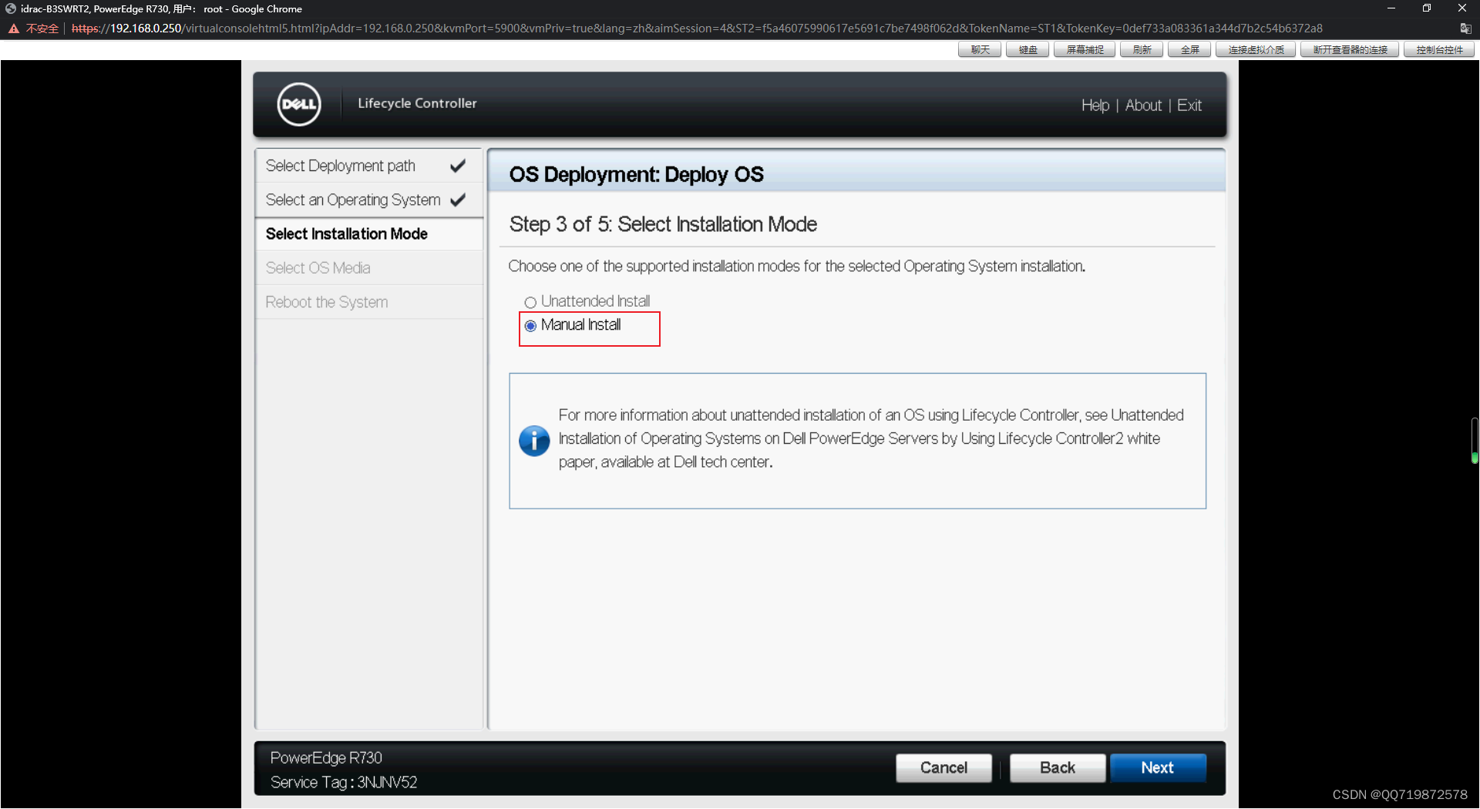Open the Select OS Media step

pyautogui.click(x=368, y=267)
